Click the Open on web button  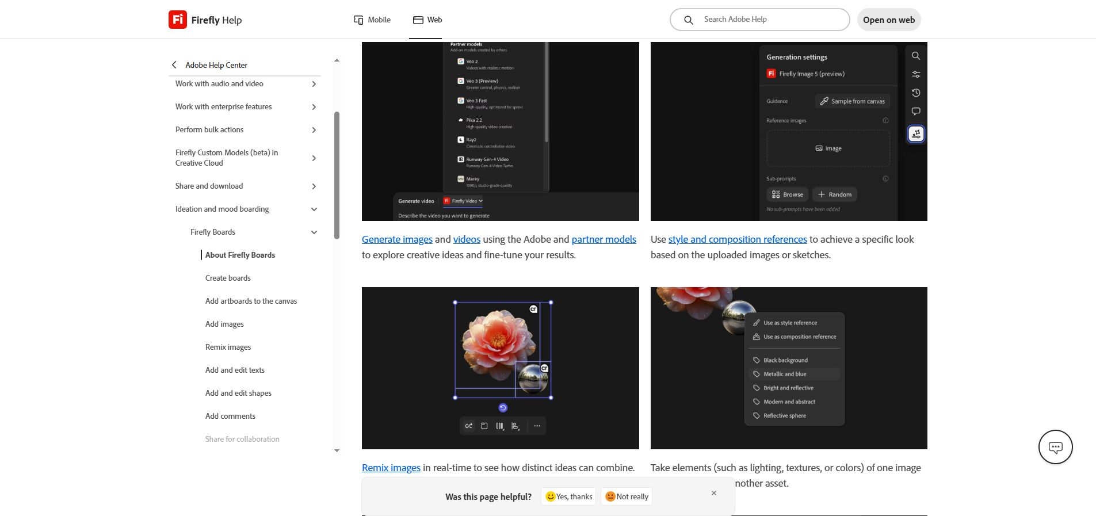point(889,20)
